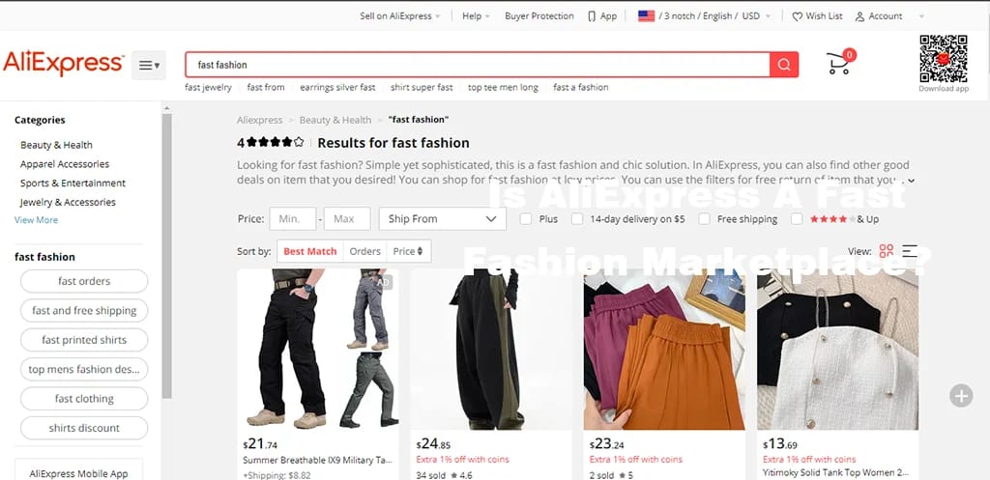
Task: Open the white tank top product image
Action: click(838, 350)
